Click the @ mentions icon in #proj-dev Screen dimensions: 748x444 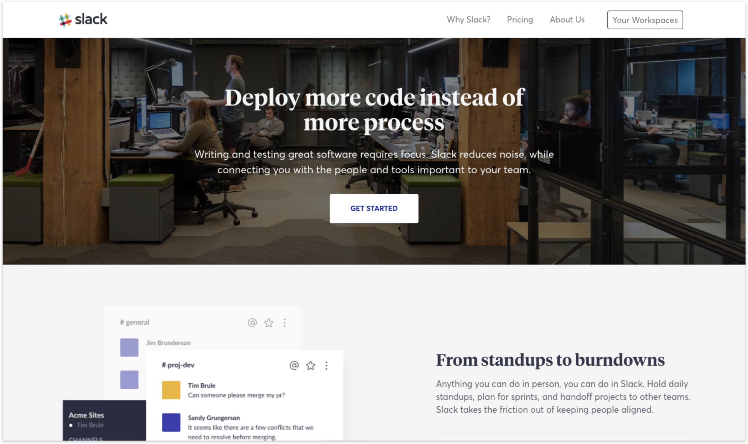click(294, 365)
